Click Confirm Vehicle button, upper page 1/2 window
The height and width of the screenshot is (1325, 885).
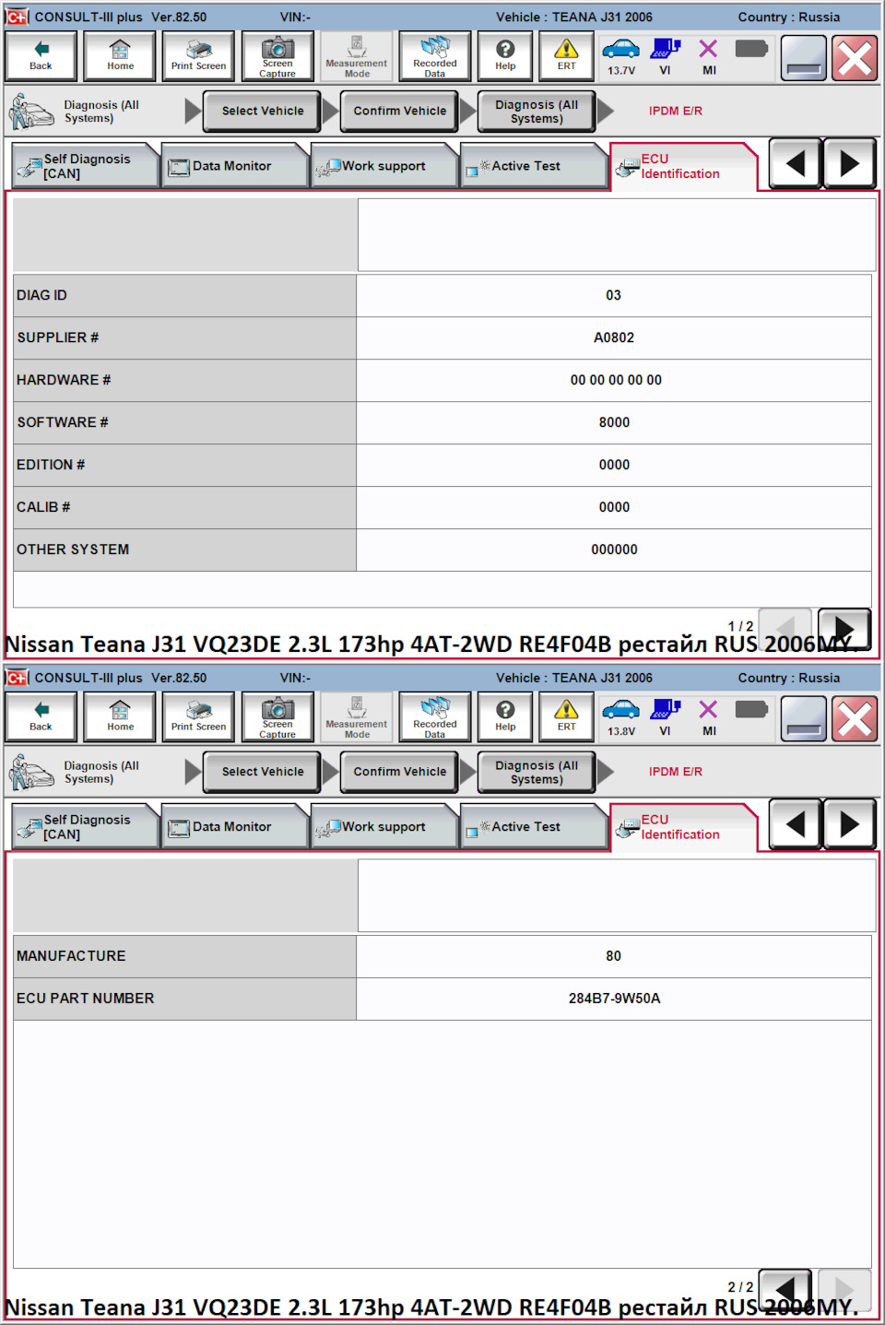pyautogui.click(x=399, y=111)
